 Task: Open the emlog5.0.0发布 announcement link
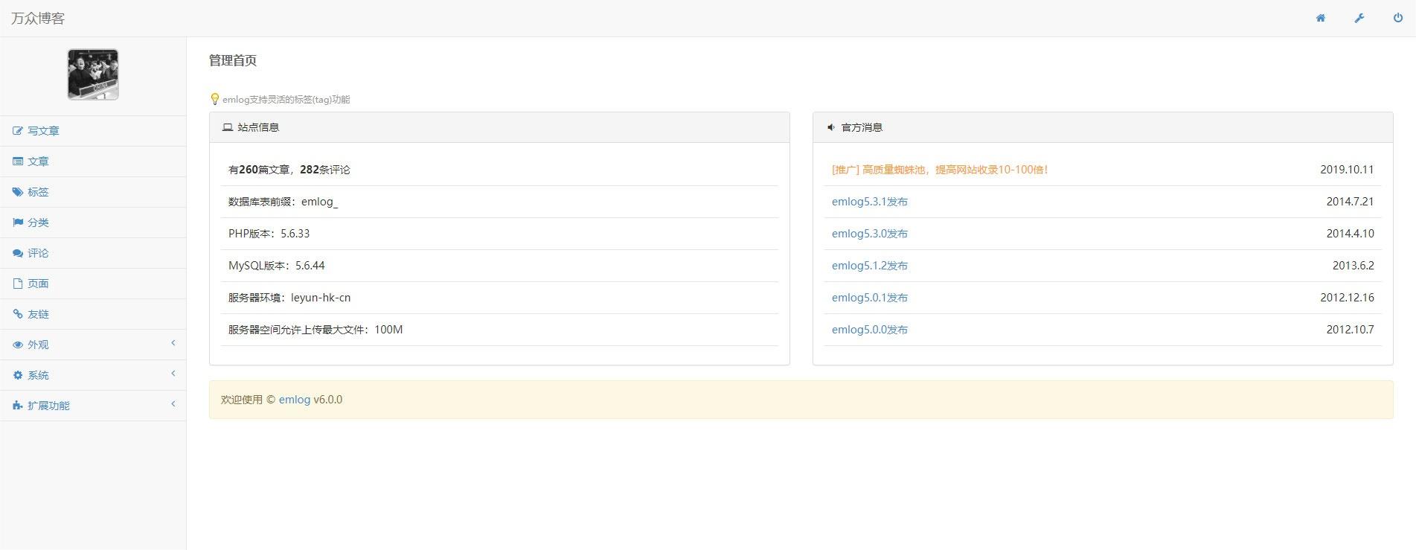869,330
